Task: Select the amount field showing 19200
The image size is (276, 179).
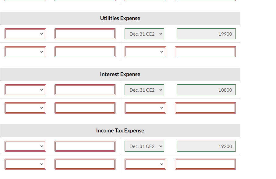Action: tap(206, 146)
